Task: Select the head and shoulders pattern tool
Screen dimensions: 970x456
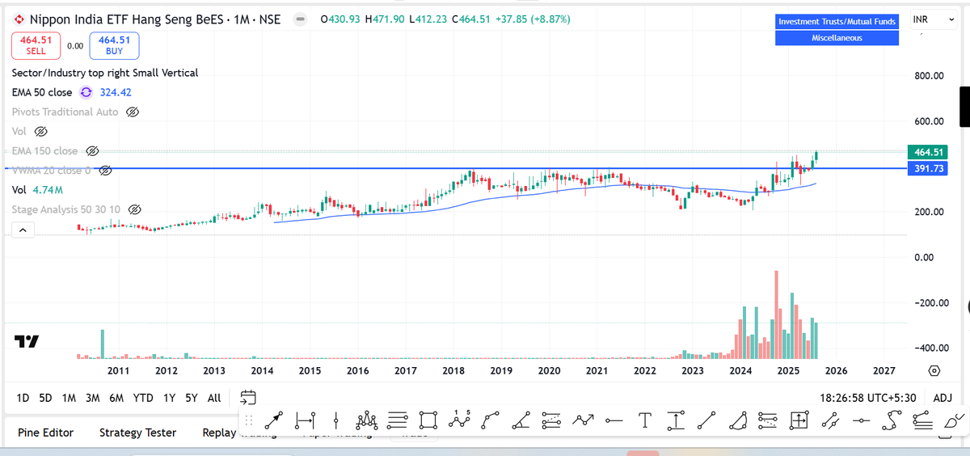Action: click(x=366, y=420)
